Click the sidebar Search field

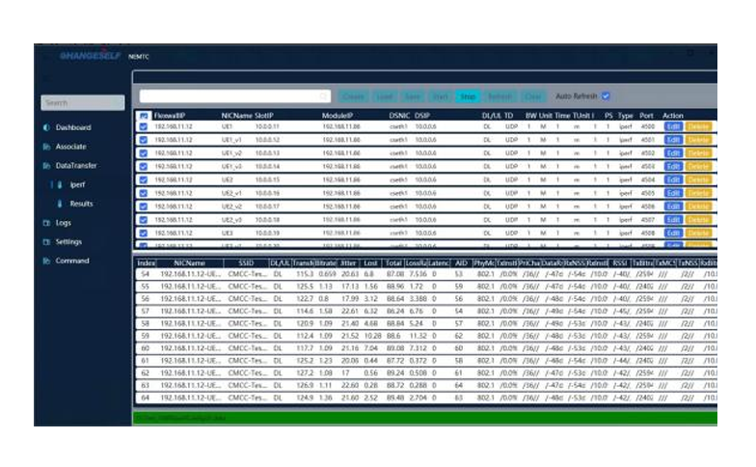coord(83,102)
